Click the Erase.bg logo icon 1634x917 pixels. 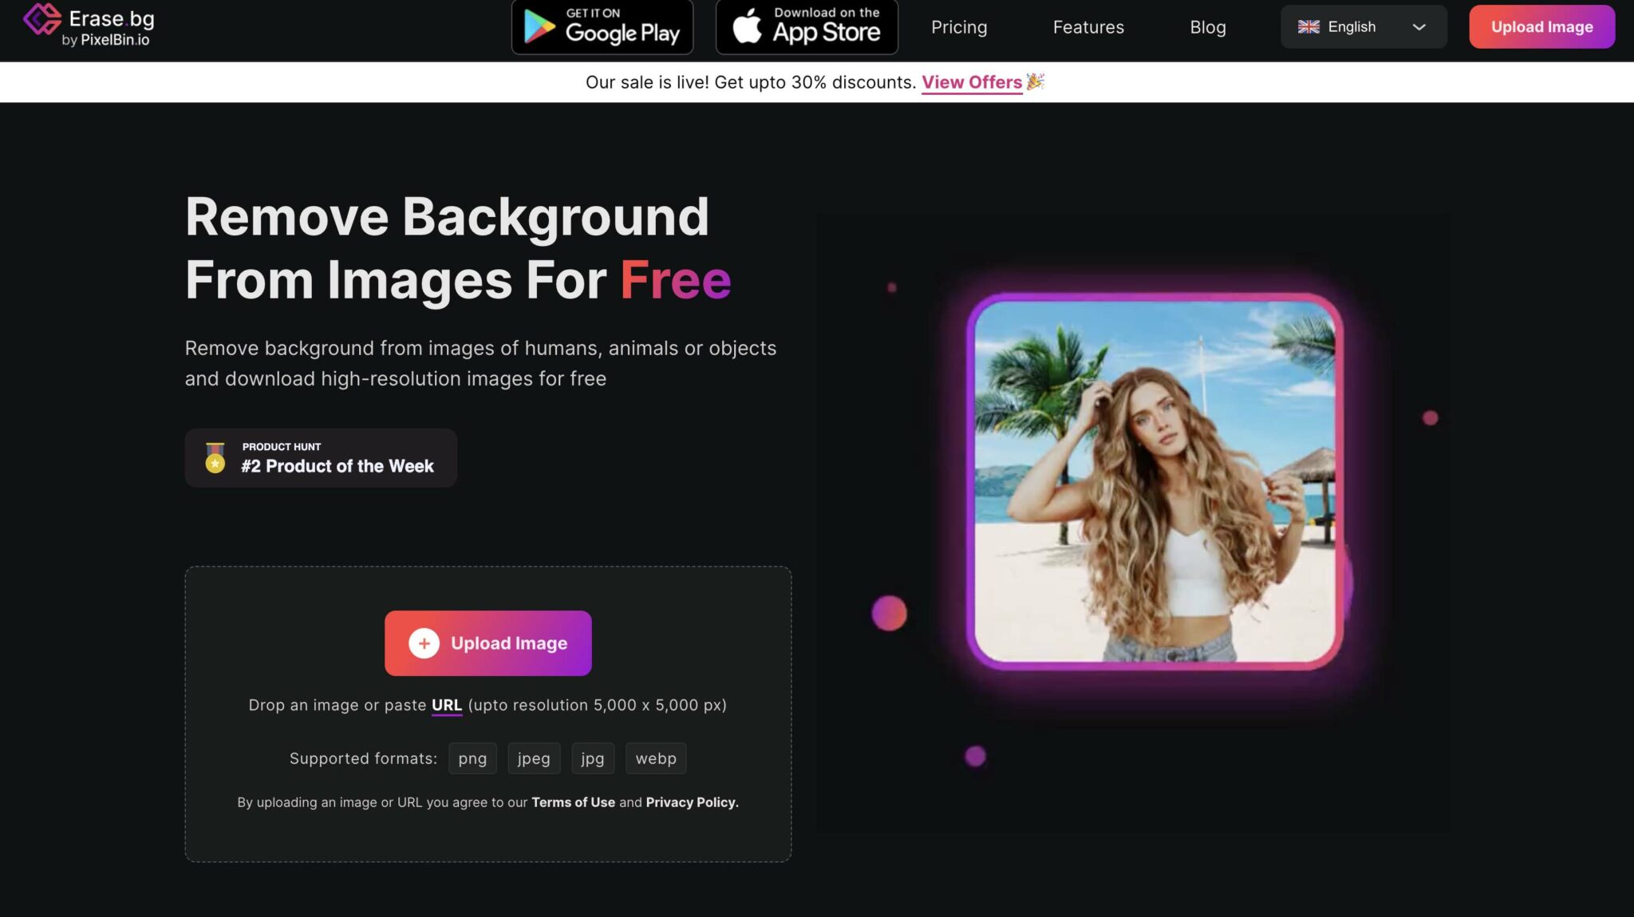pyautogui.click(x=41, y=19)
